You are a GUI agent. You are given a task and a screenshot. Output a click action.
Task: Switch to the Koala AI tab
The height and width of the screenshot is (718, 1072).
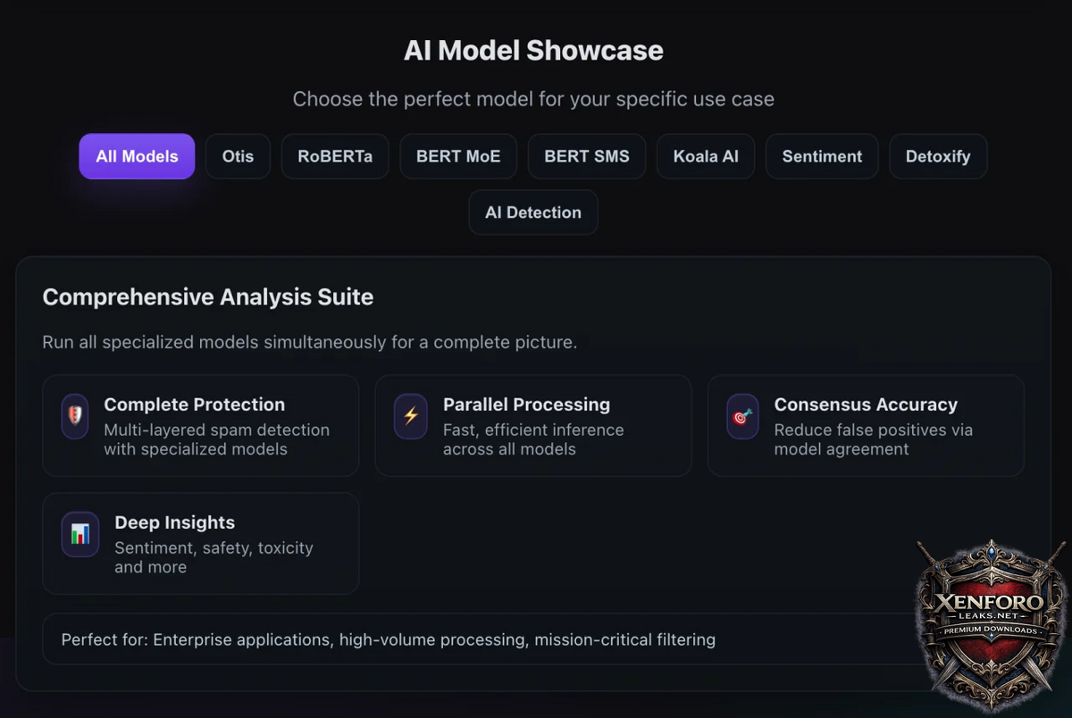[x=706, y=156]
